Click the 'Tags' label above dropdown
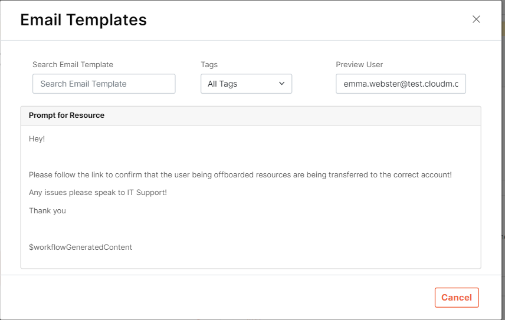 pos(209,65)
